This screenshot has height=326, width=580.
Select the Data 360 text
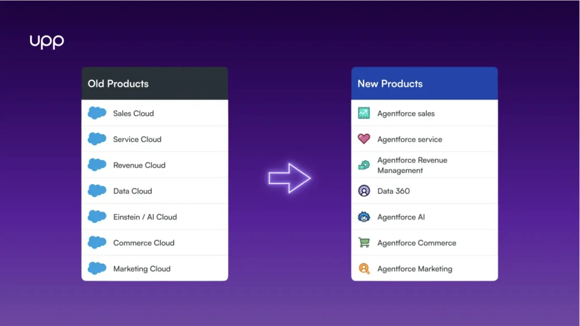pos(393,191)
